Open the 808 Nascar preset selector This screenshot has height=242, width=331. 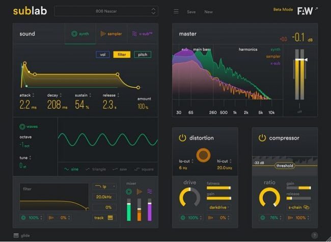(106, 11)
